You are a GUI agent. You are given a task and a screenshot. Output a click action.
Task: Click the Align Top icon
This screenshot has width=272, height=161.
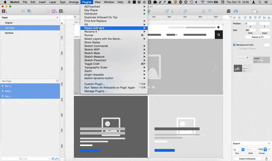click(x=260, y=18)
